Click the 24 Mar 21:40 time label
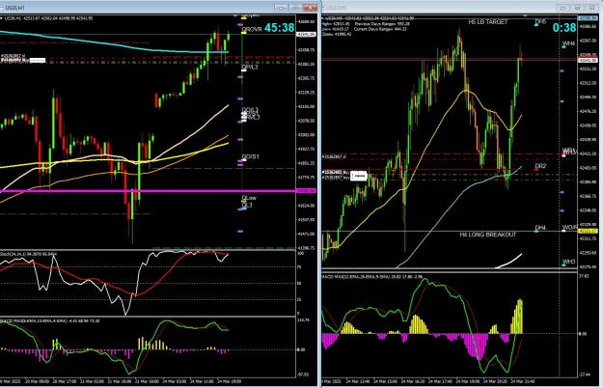The image size is (603, 388). click(522, 381)
